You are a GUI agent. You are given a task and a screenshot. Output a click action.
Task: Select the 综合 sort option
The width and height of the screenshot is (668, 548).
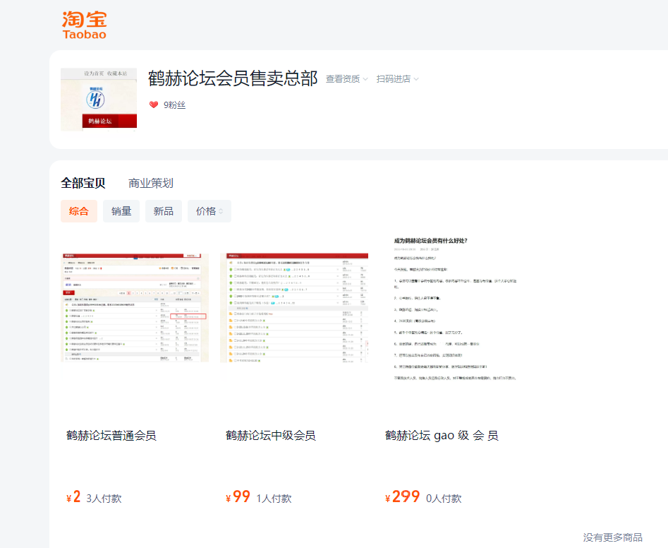79,211
